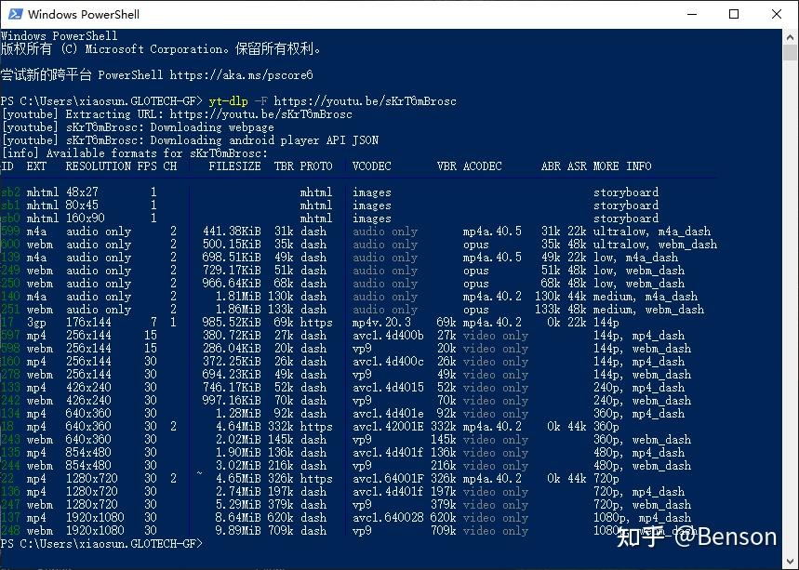
Task: Click the ACODEC column header
Action: point(482,166)
